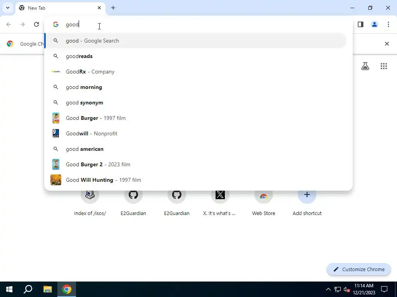Select 'good - Google Search' suggestion
The width and height of the screenshot is (397, 297).
click(195, 41)
